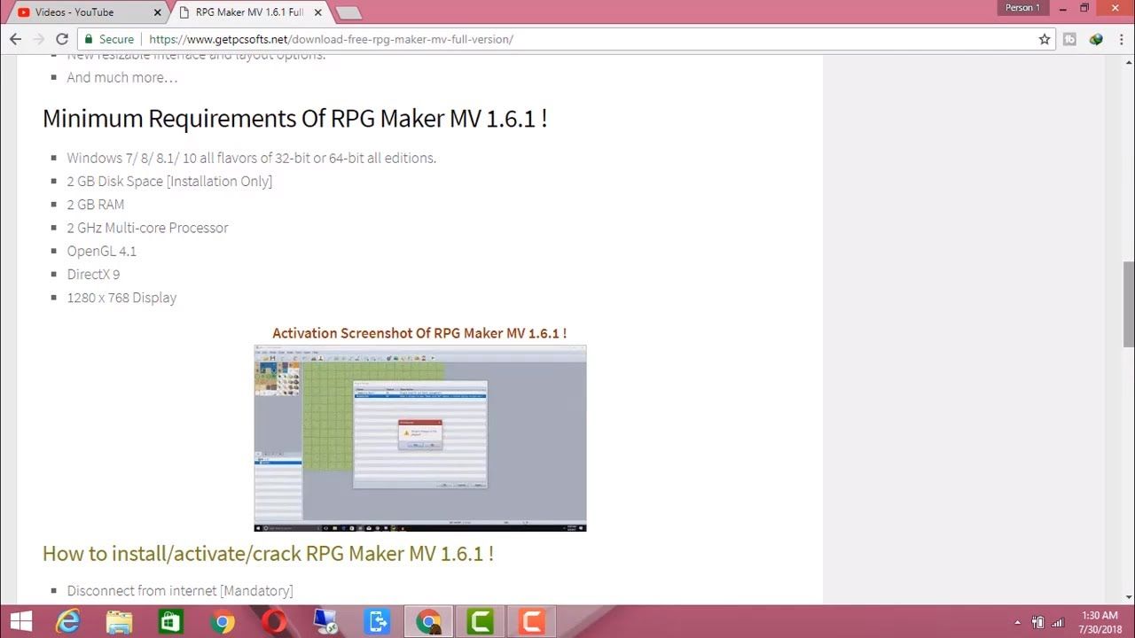
Task: Click the page reload button
Action: point(61,39)
